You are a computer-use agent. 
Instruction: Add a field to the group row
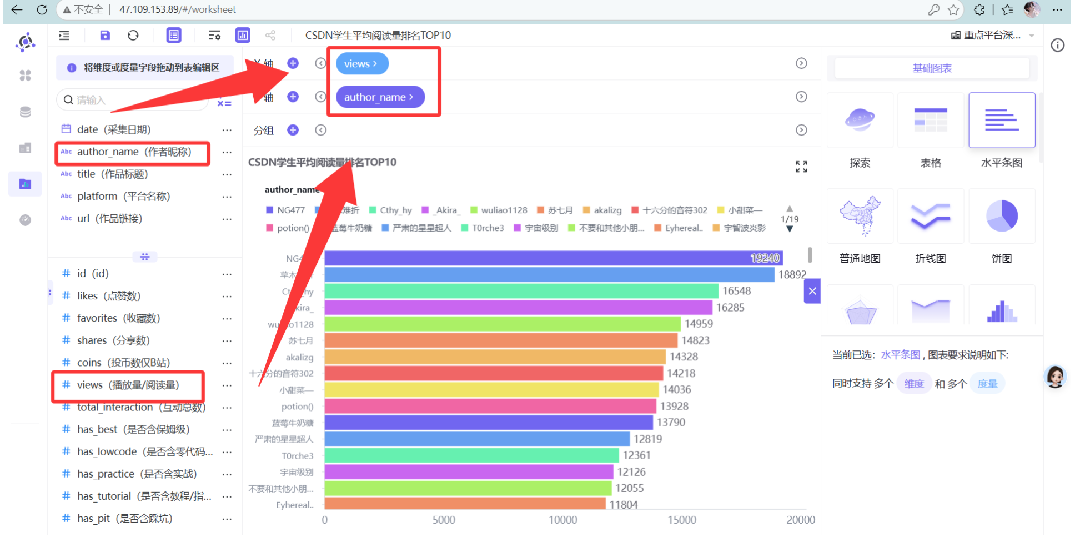[x=293, y=130]
